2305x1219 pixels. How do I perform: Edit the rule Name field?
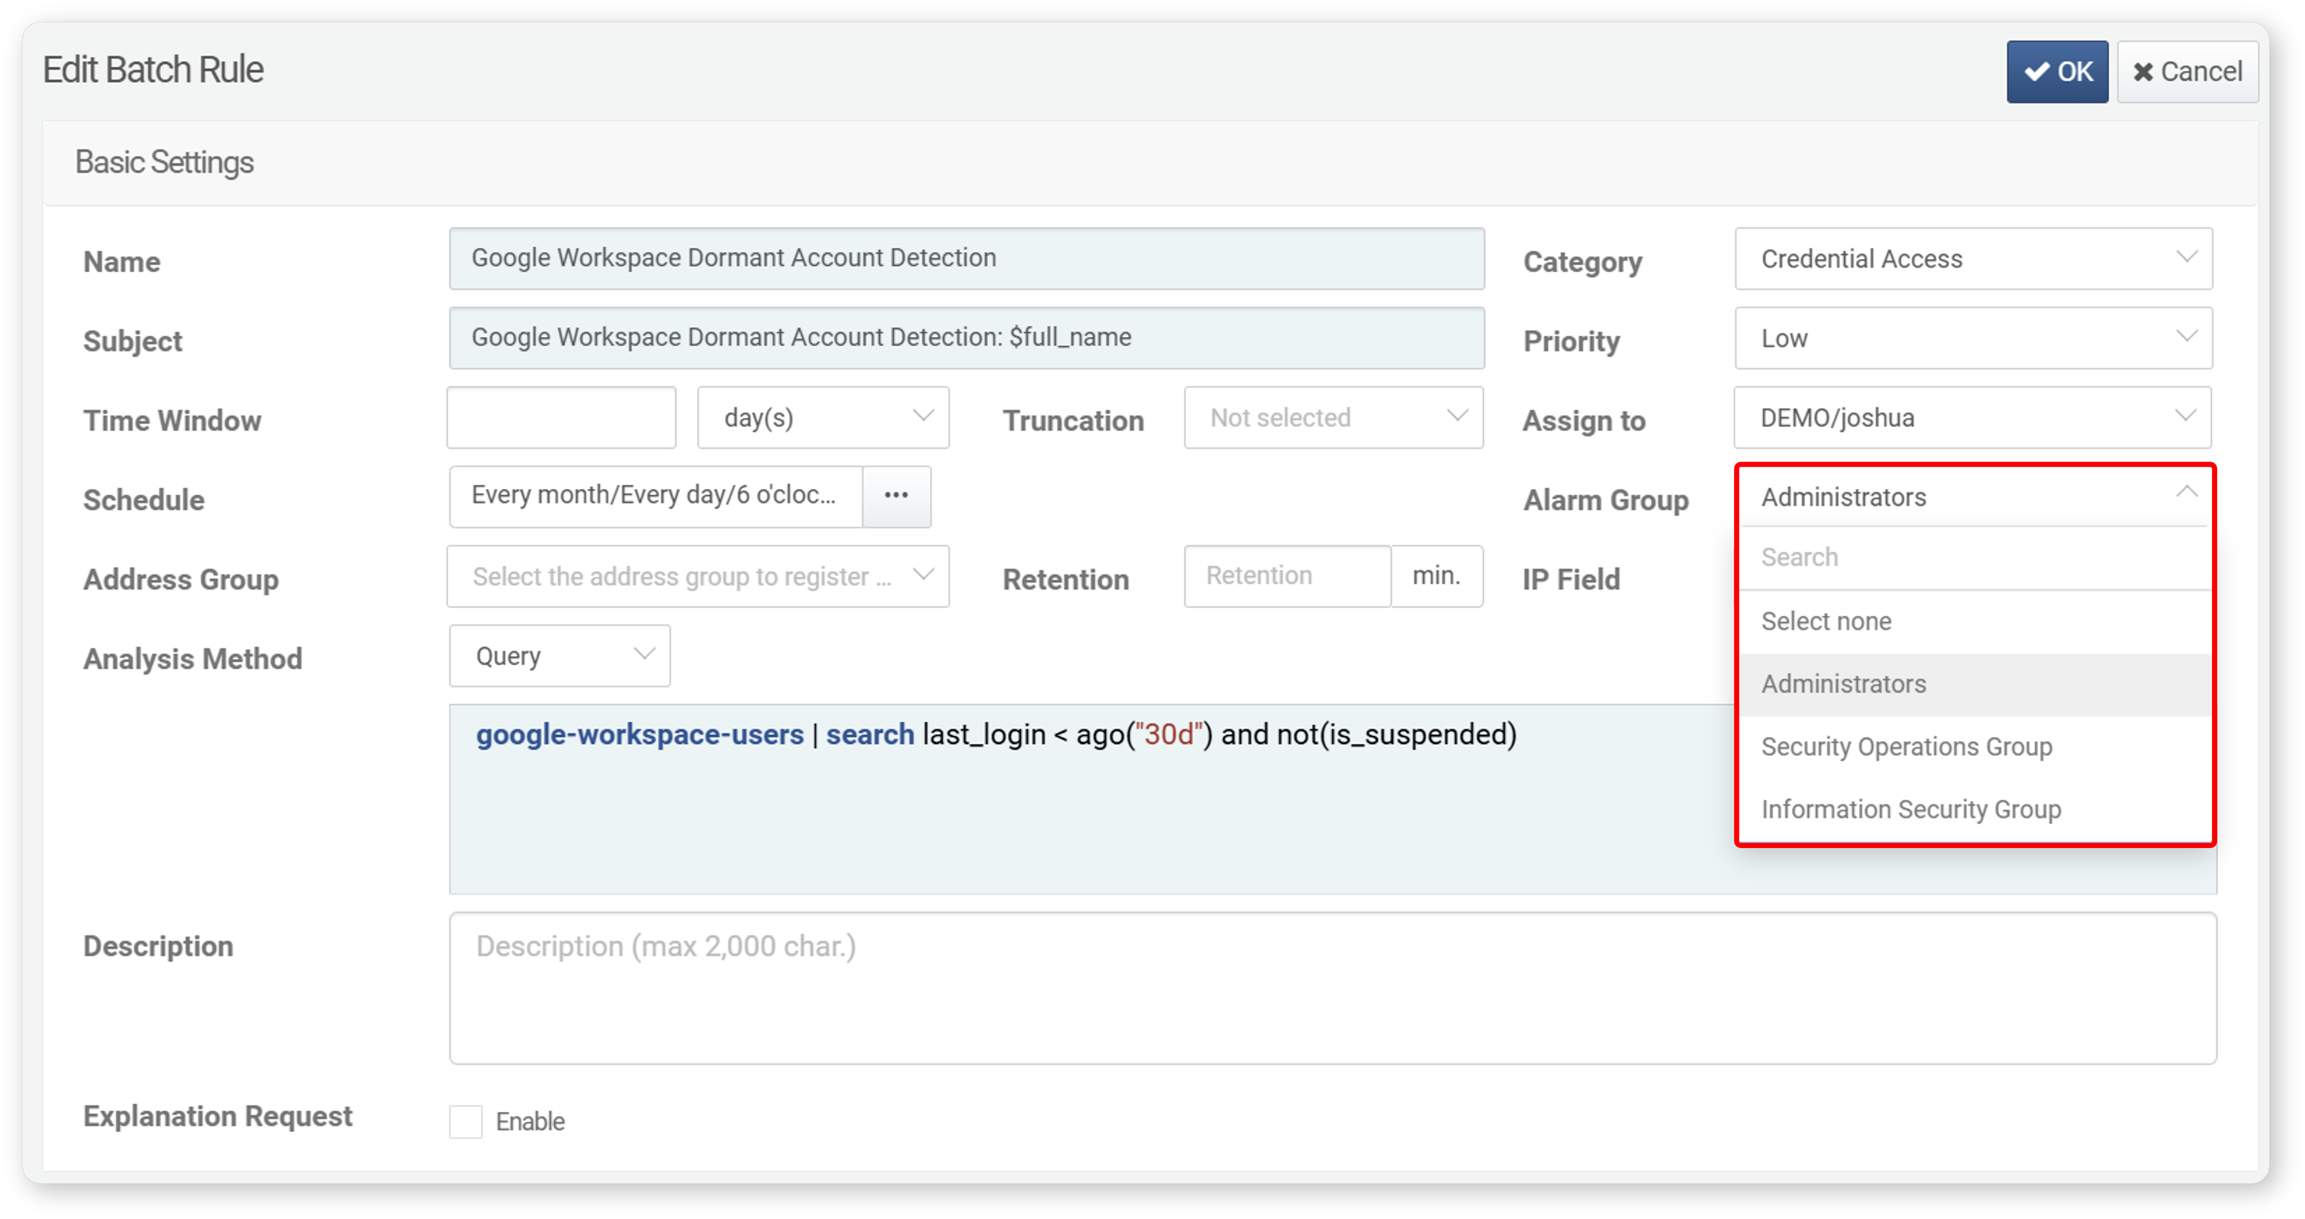[967, 259]
